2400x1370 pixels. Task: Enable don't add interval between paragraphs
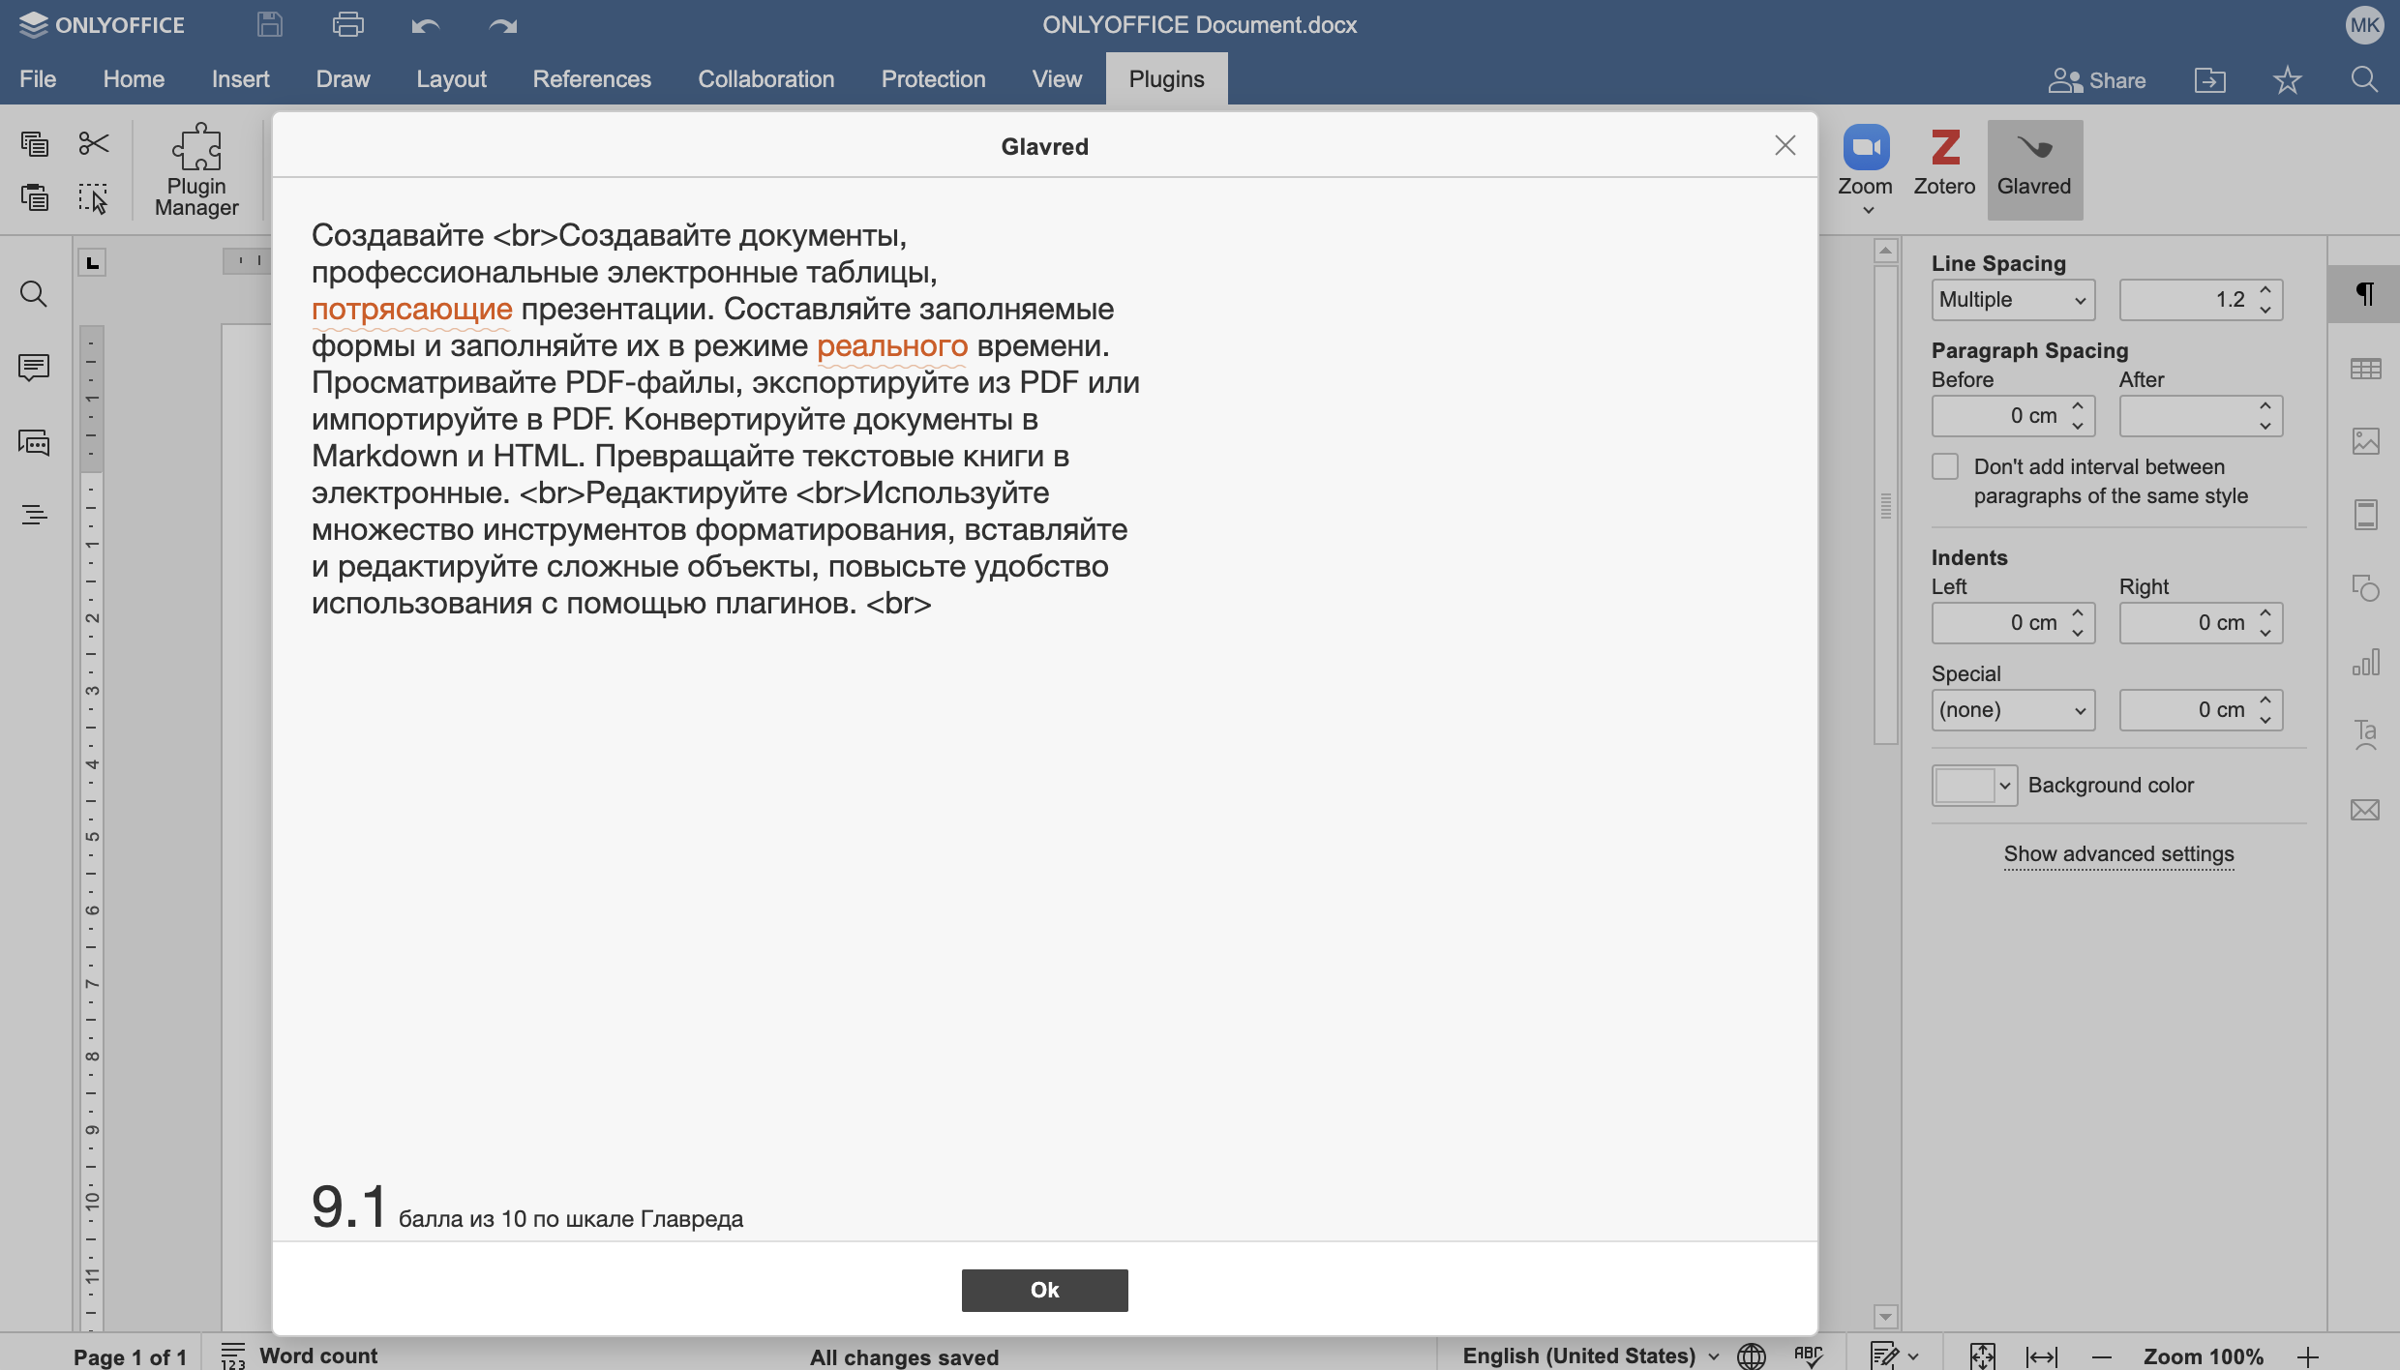pos(1945,467)
